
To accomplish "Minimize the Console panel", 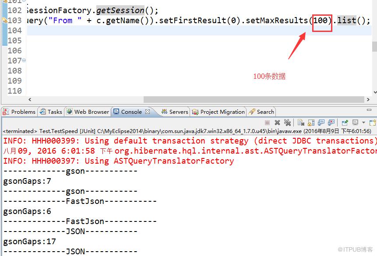I will (x=369, y=110).
